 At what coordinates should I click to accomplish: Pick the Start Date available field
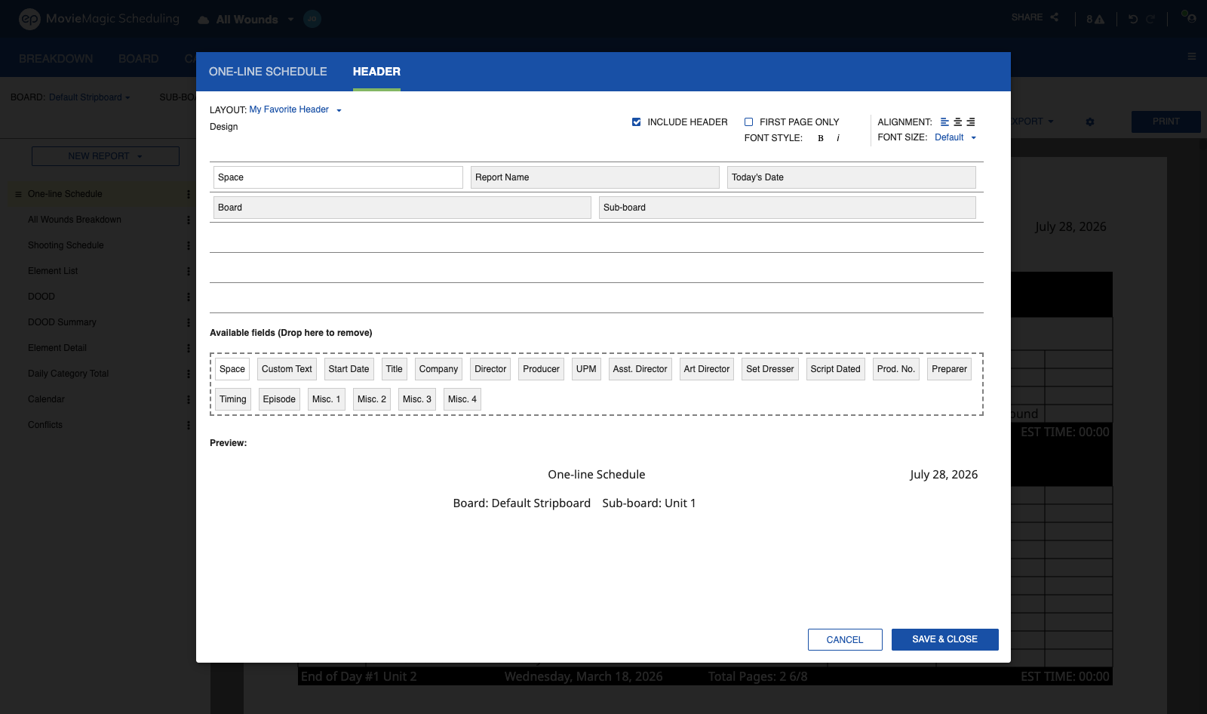(x=349, y=369)
